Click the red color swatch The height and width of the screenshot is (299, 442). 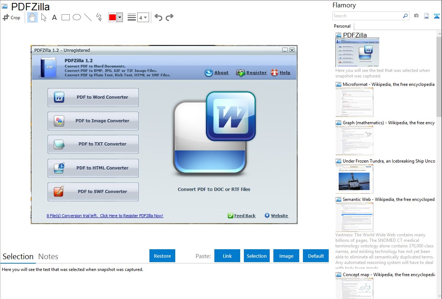click(113, 17)
